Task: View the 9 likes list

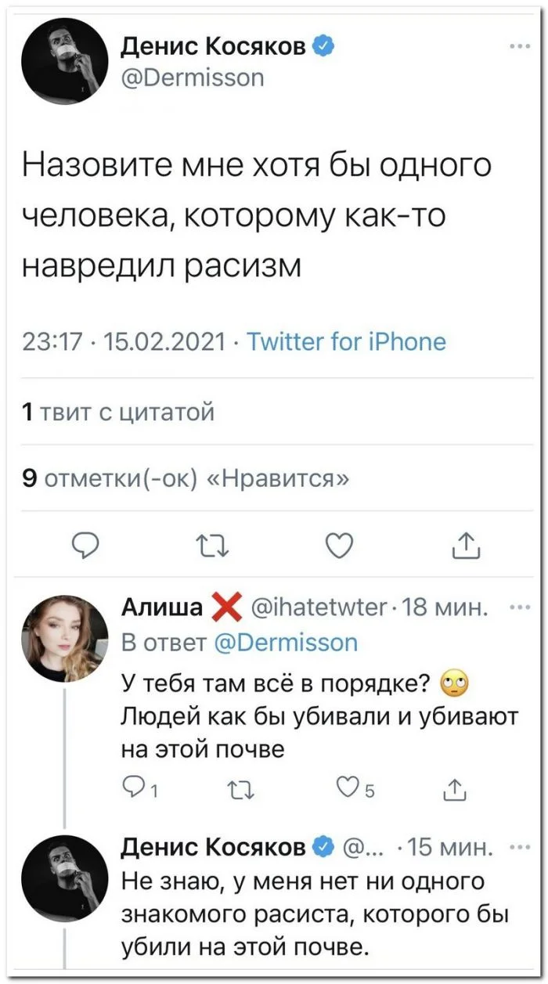Action: 187,479
